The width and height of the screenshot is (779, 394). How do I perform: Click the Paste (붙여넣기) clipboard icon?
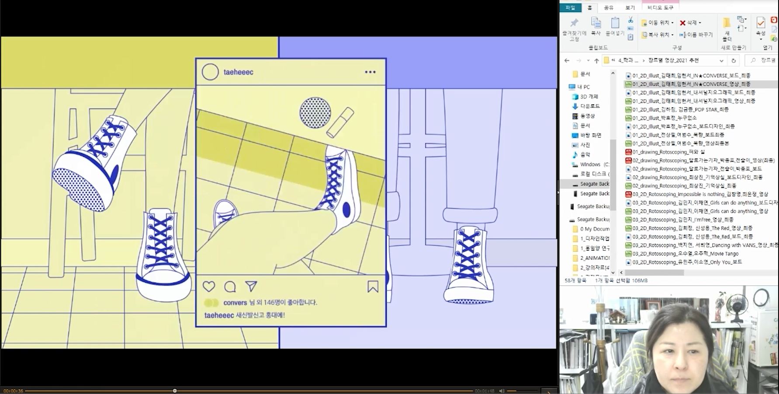(615, 23)
